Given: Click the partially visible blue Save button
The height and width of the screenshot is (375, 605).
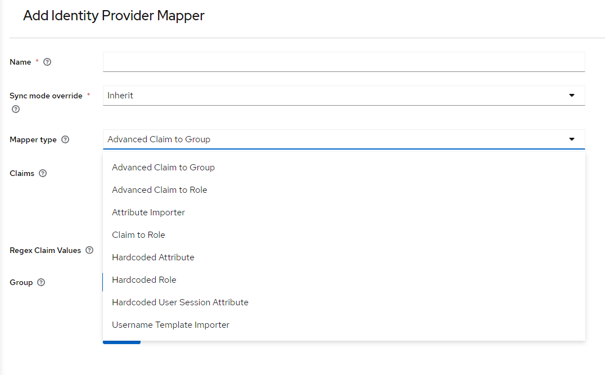Looking at the screenshot, I should [x=121, y=342].
